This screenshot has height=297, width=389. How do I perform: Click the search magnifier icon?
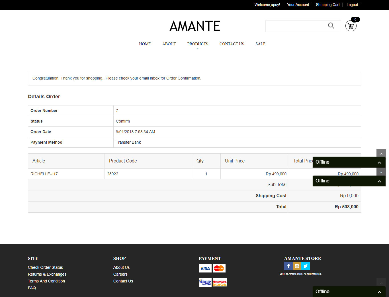coord(331,26)
